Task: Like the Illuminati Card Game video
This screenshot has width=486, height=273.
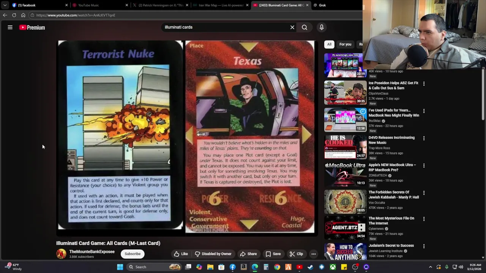Action: pos(181,254)
